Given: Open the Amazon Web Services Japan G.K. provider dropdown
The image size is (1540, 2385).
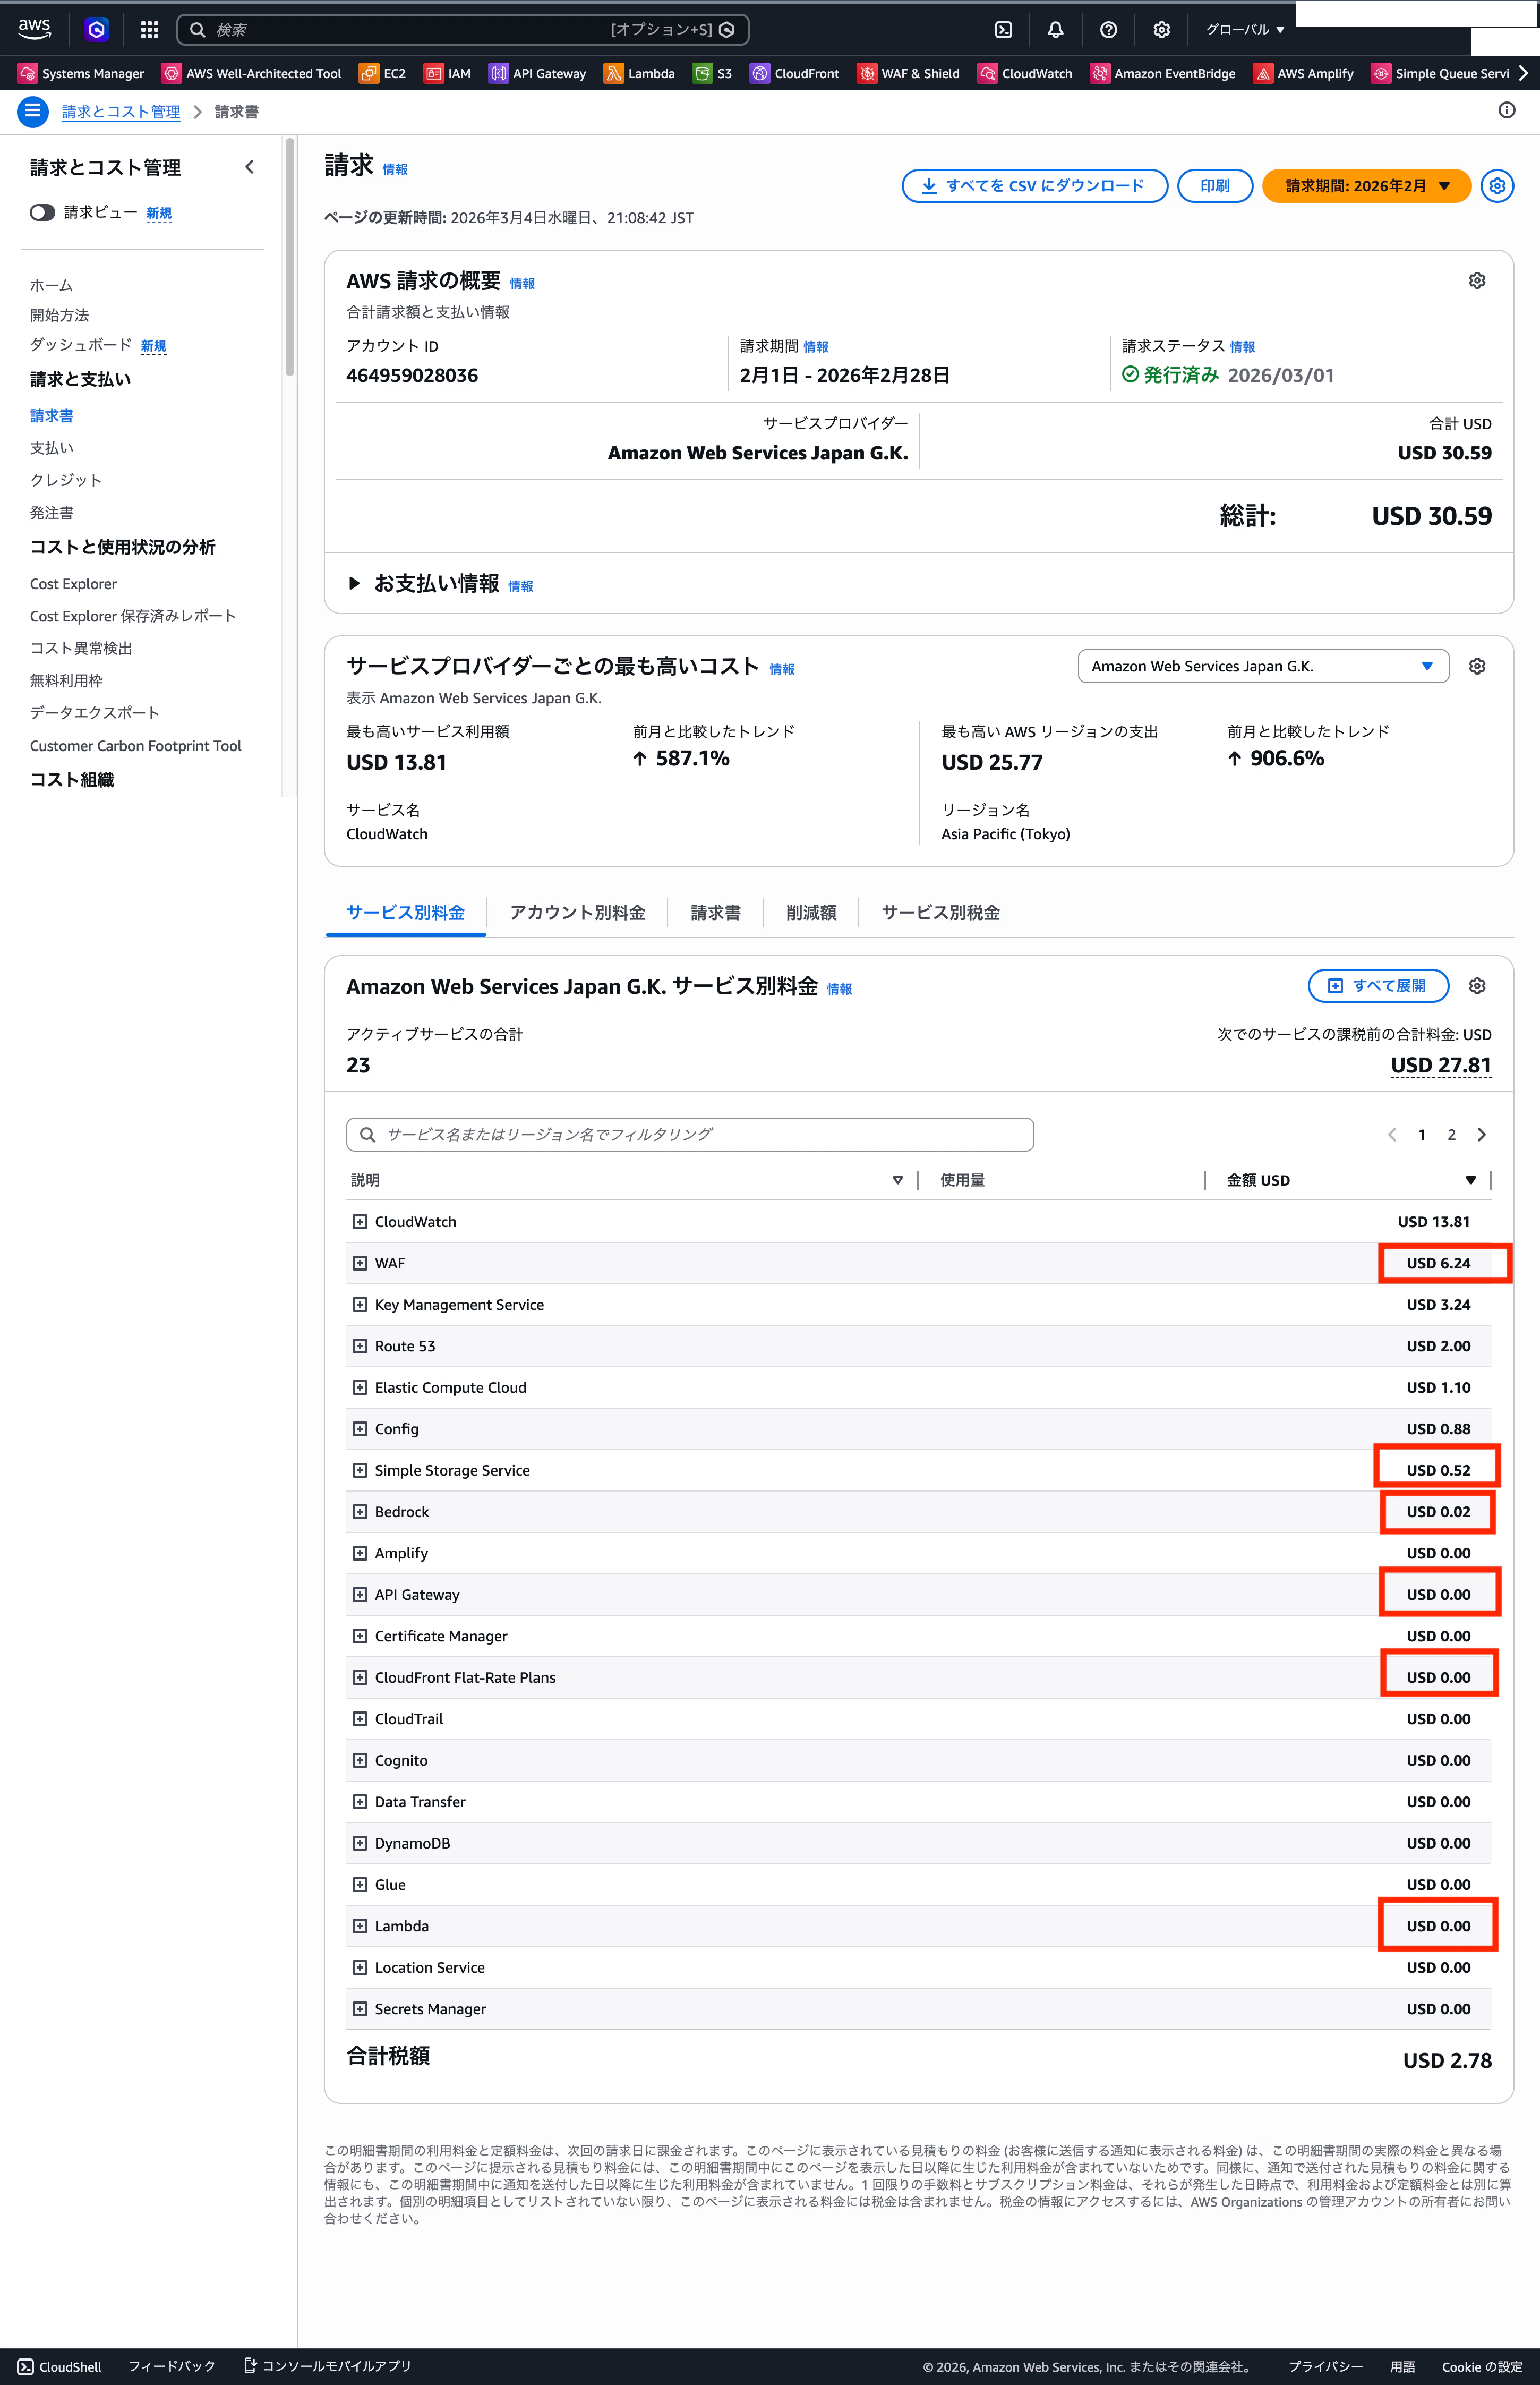Looking at the screenshot, I should (x=1262, y=666).
